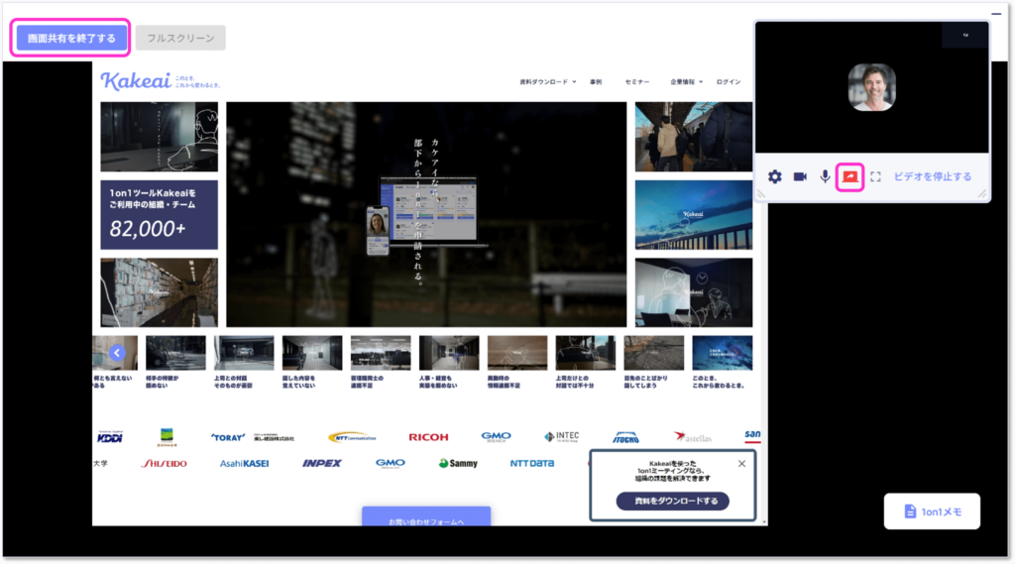Click the TORAY logo
Viewport: 1015px width, 564px height.
click(x=228, y=438)
